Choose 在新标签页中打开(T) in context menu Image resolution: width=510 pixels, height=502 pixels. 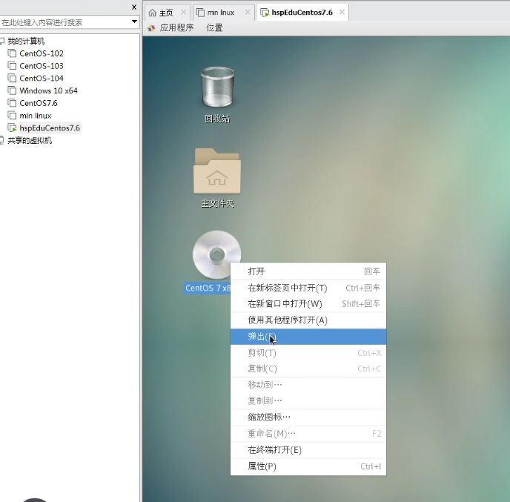pos(308,288)
